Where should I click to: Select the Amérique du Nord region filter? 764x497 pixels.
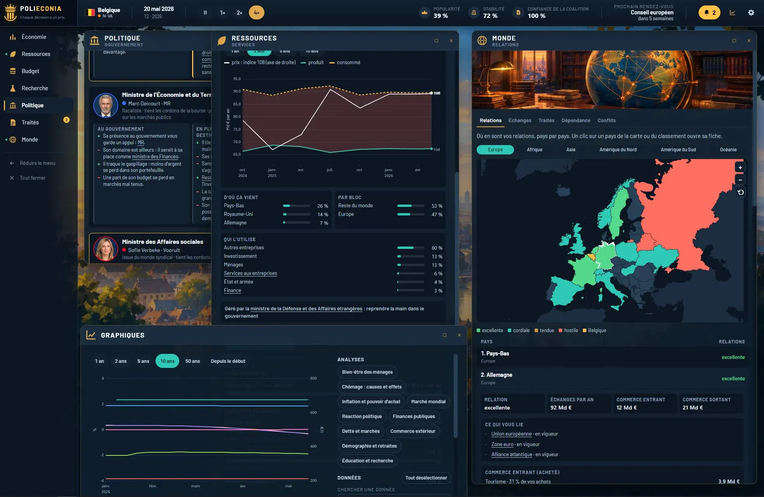(x=618, y=150)
